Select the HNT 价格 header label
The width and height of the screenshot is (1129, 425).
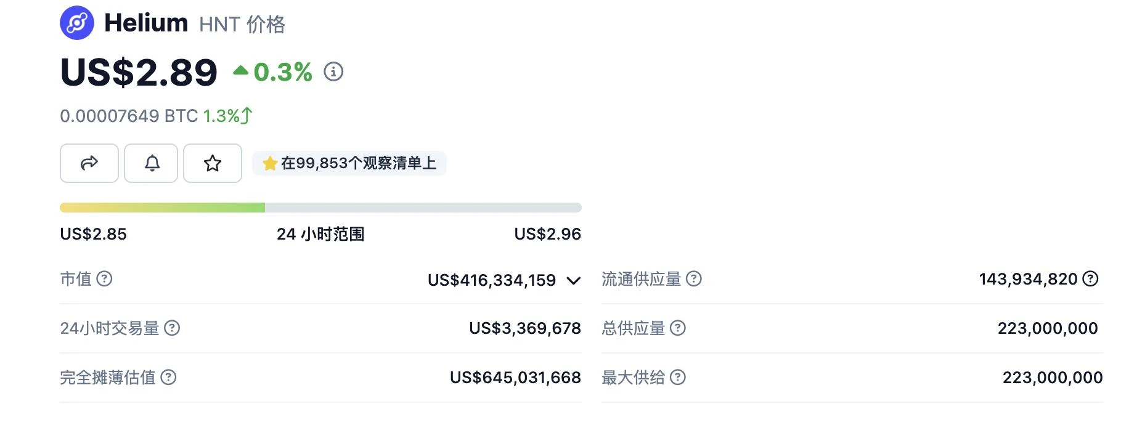[x=242, y=25]
